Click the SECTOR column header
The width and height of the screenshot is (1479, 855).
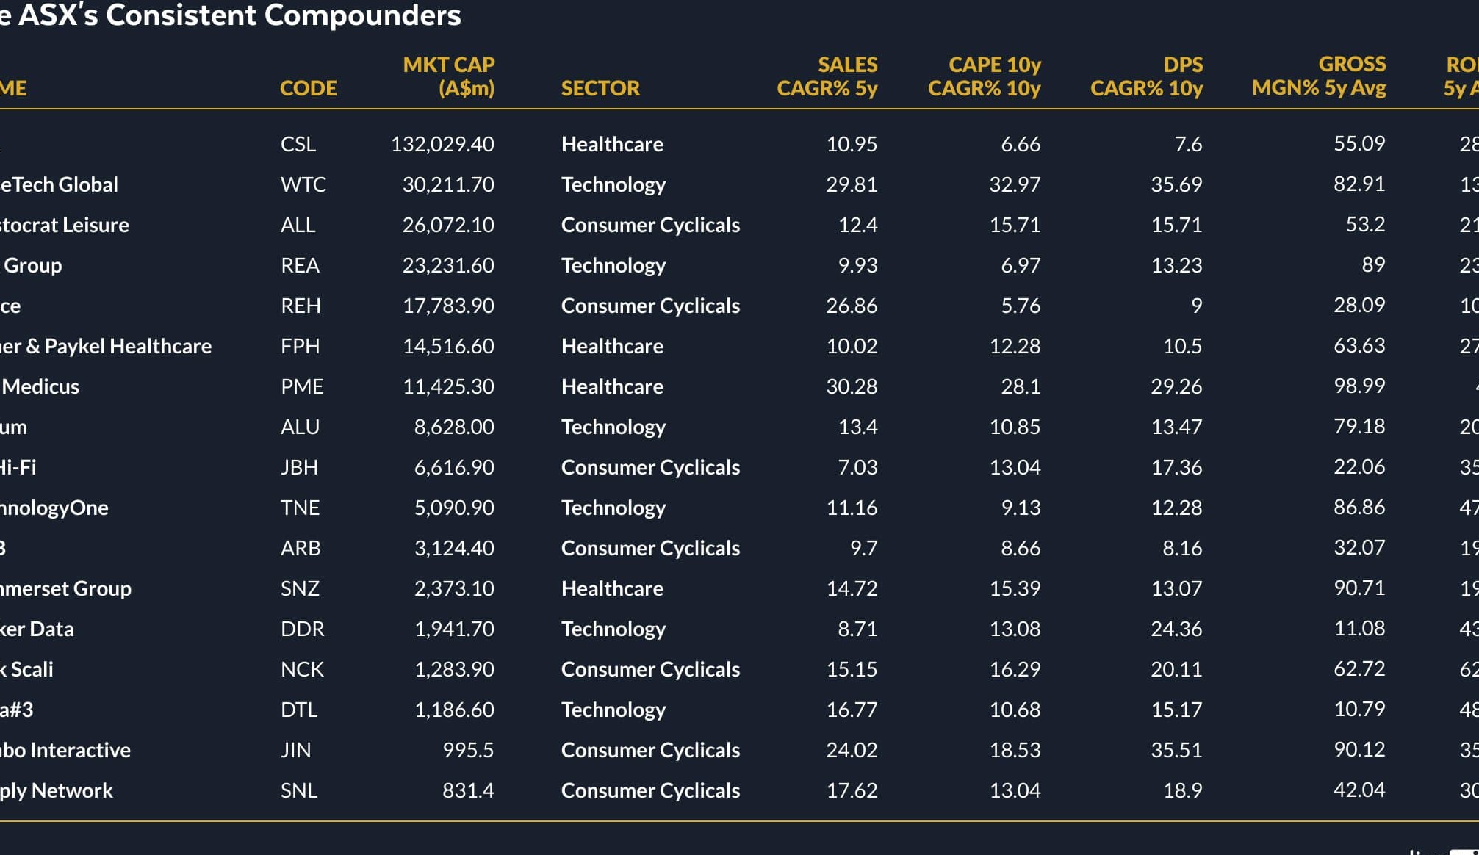[600, 88]
